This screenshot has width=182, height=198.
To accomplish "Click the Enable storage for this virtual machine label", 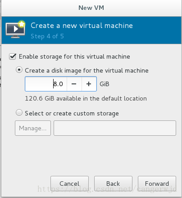I will (74, 57).
